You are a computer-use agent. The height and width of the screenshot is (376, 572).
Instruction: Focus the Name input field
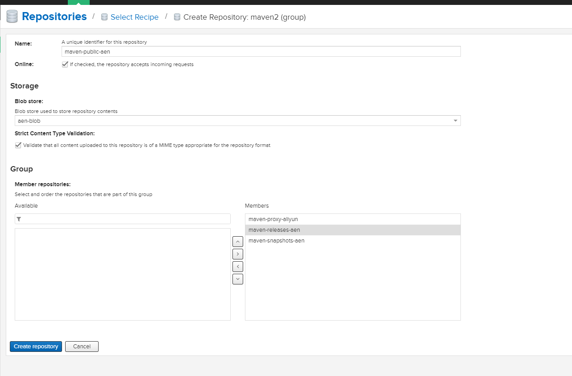(x=261, y=52)
